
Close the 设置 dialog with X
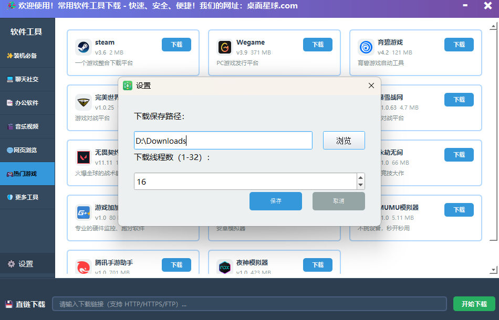click(371, 86)
